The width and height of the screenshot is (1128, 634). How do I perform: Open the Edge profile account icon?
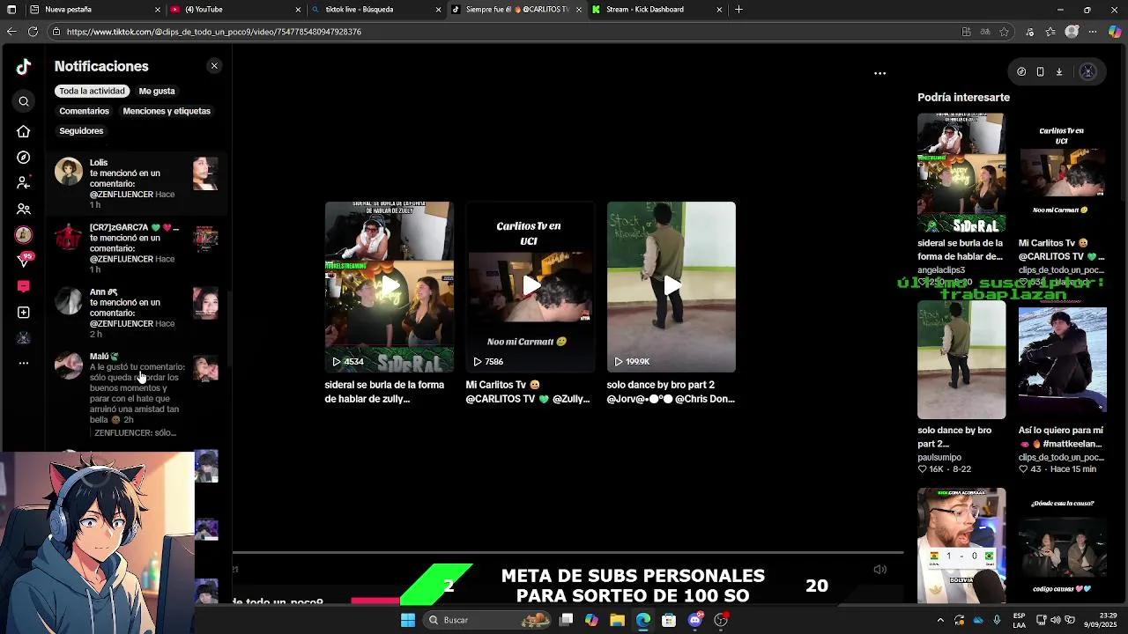click(1072, 32)
